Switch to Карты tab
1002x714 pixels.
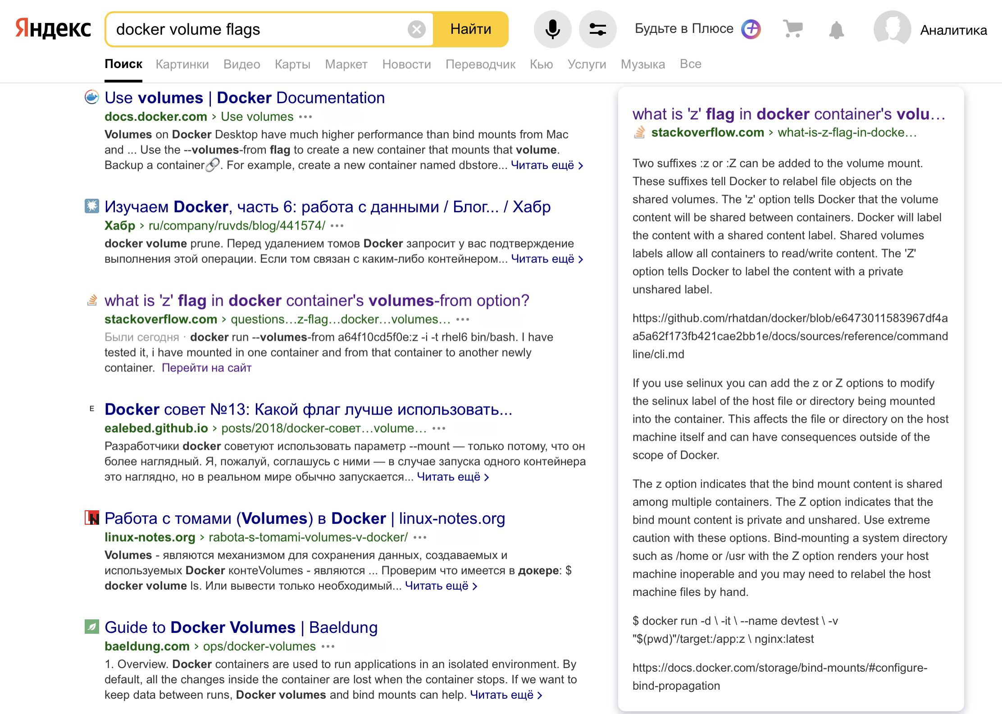click(x=293, y=64)
